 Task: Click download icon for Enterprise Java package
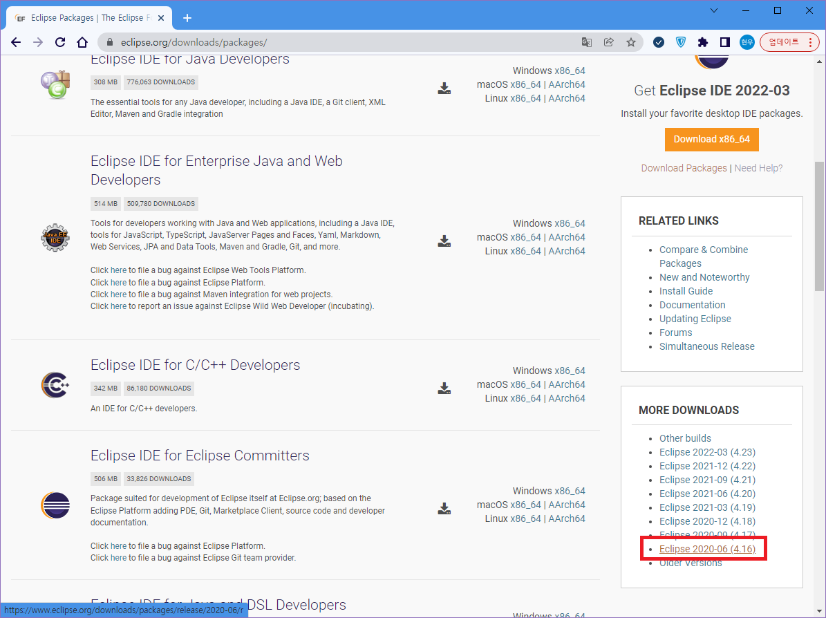(x=444, y=241)
